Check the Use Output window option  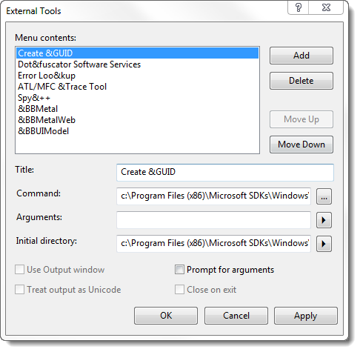pos(19,270)
